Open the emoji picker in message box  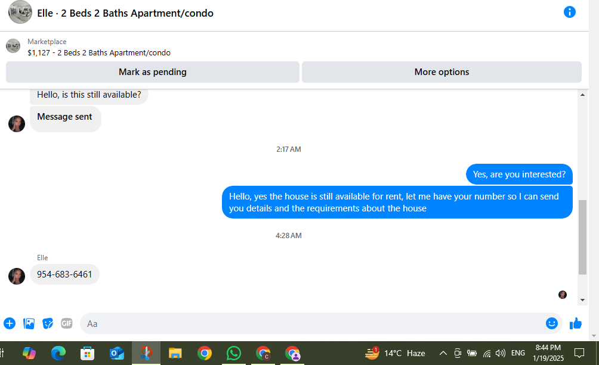click(551, 323)
